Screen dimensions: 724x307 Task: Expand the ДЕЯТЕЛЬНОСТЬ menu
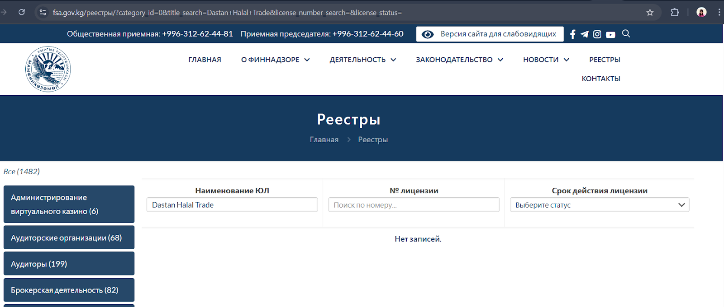pyautogui.click(x=363, y=60)
